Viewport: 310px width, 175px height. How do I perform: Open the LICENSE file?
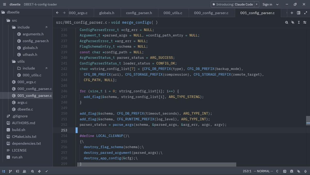point(26,150)
